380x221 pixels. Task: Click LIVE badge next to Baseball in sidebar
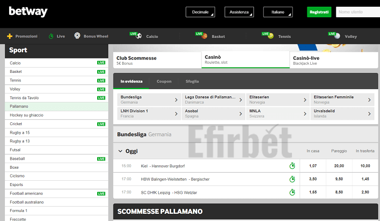click(x=101, y=159)
